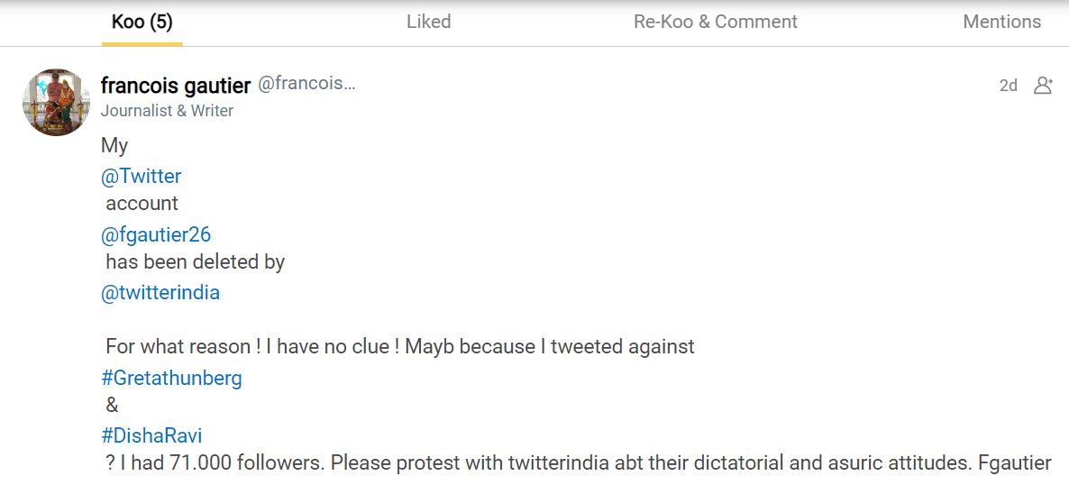1069x485 pixels.
Task: Open the @fgautier26 mention
Action: point(156,235)
